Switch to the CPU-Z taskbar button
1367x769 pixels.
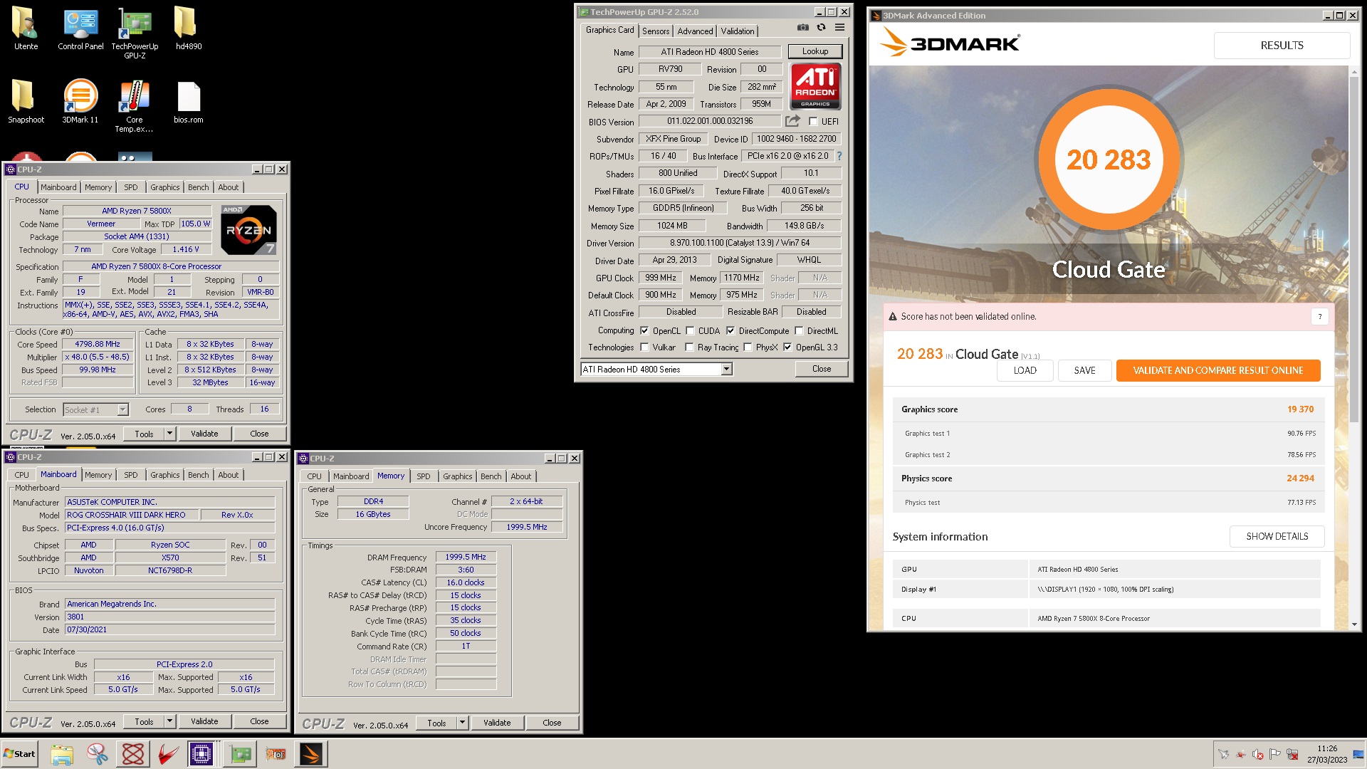tap(201, 754)
